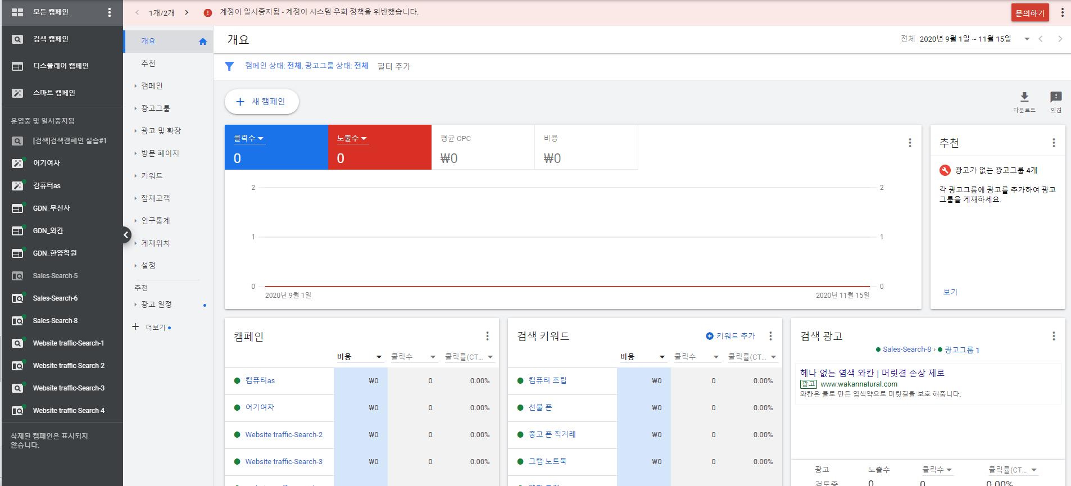1071x486 pixels.
Task: Open the 컴퓨터 조립 keyword link
Action: (x=547, y=380)
